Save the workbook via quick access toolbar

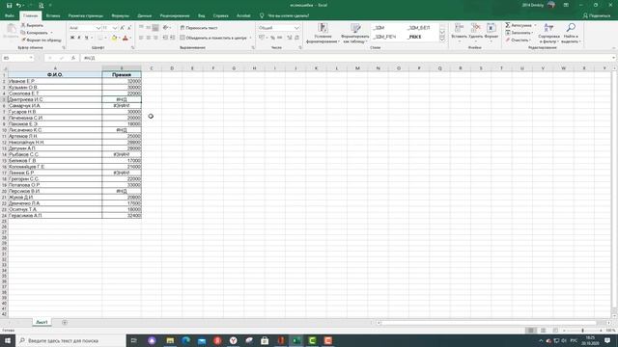pyautogui.click(x=9, y=5)
